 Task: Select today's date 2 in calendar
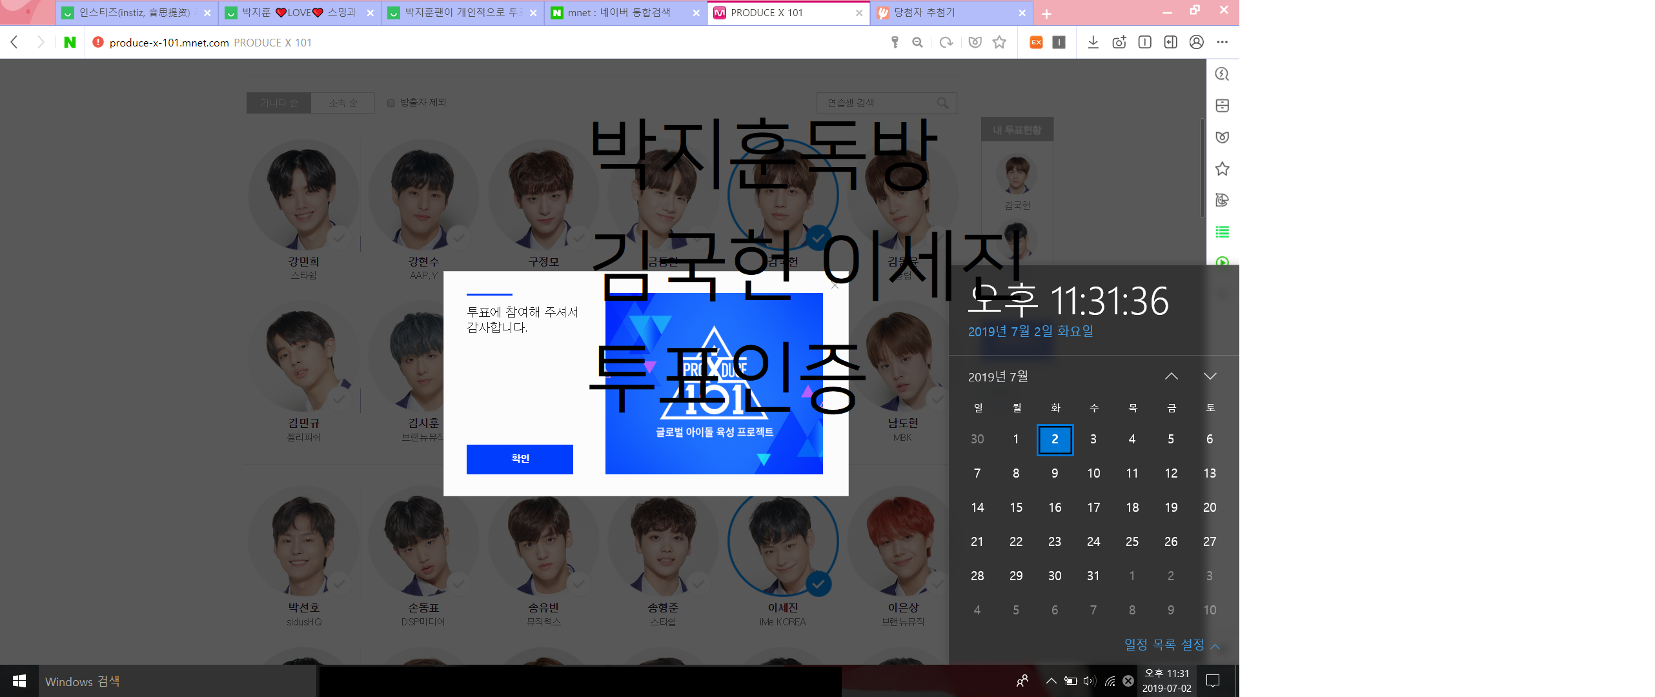point(1055,439)
